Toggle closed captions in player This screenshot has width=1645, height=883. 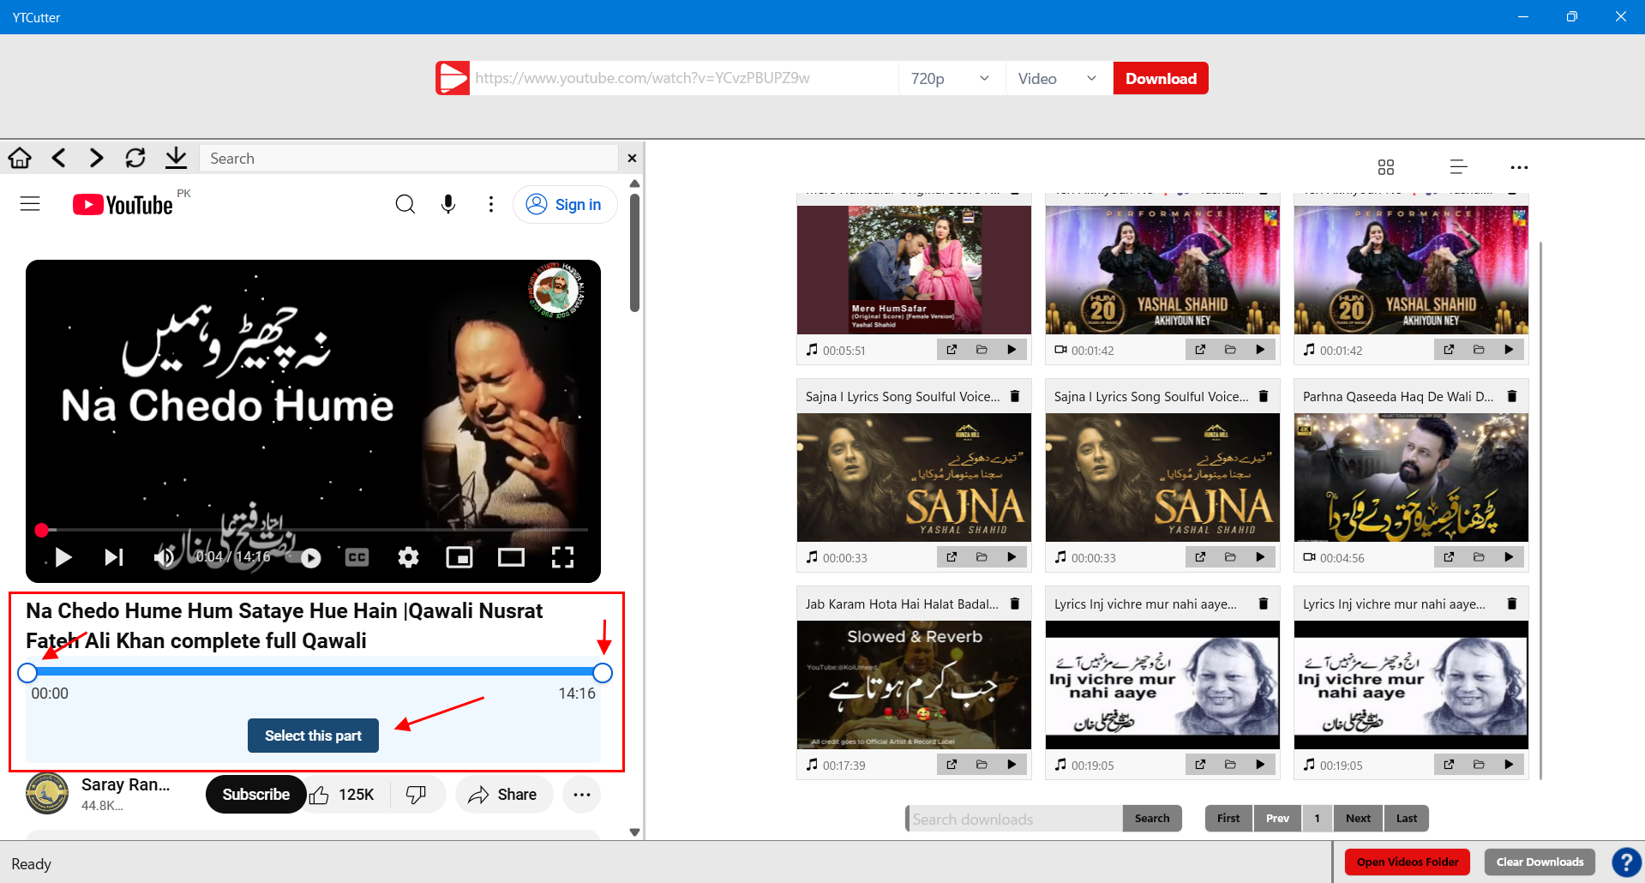click(357, 558)
